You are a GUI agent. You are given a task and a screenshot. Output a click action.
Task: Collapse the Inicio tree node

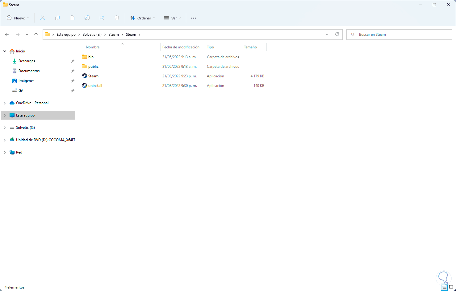[x=5, y=51]
